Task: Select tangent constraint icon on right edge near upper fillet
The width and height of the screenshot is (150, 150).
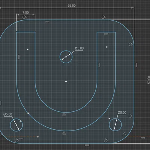Action: click(130, 44)
